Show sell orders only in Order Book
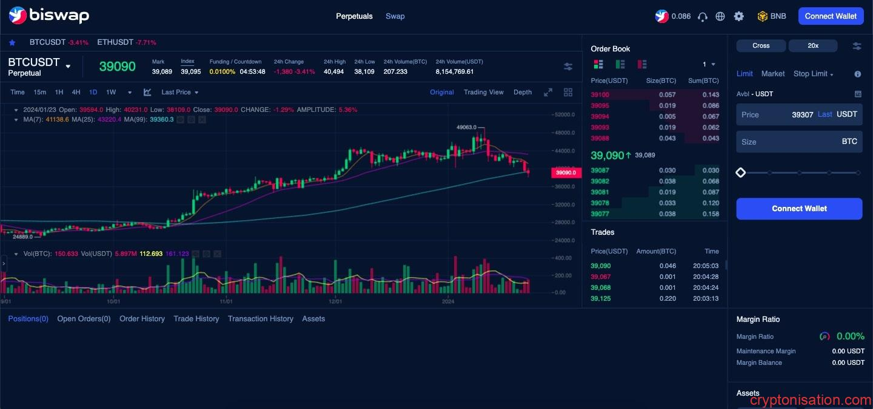Viewport: 873px width, 409px height. [642, 64]
